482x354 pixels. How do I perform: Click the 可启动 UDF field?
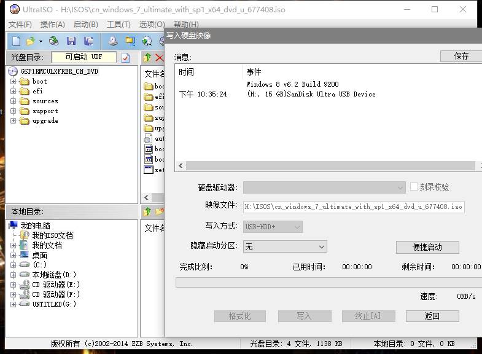[x=84, y=57]
